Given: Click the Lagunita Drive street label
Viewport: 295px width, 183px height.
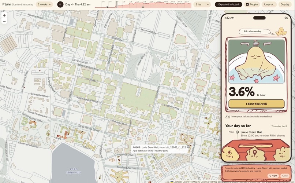Looking at the screenshot, I should coord(125,155).
